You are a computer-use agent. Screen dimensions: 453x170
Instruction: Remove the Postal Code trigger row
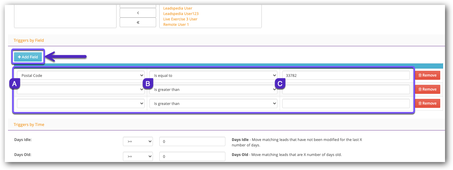[x=427, y=75]
